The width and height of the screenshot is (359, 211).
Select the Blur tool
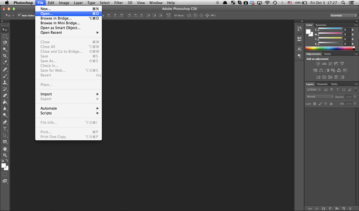coord(5,108)
